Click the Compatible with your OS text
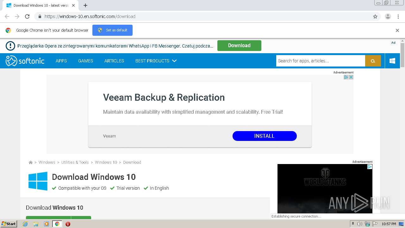405x228 pixels. (82, 188)
